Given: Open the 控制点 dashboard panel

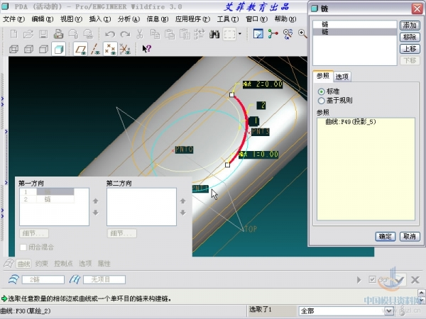Looking at the screenshot, I should pos(63,264).
